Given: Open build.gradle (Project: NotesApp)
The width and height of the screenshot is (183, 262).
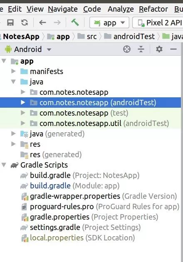Looking at the screenshot, I should 90,175.
